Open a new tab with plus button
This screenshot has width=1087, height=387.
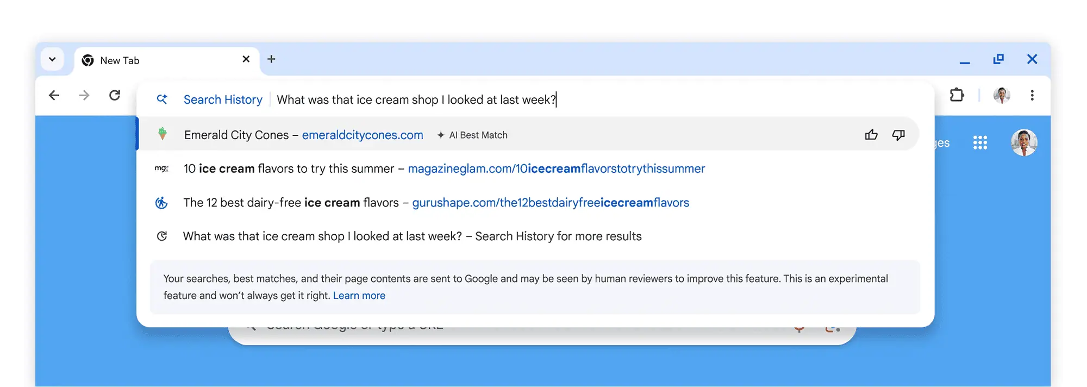point(271,59)
